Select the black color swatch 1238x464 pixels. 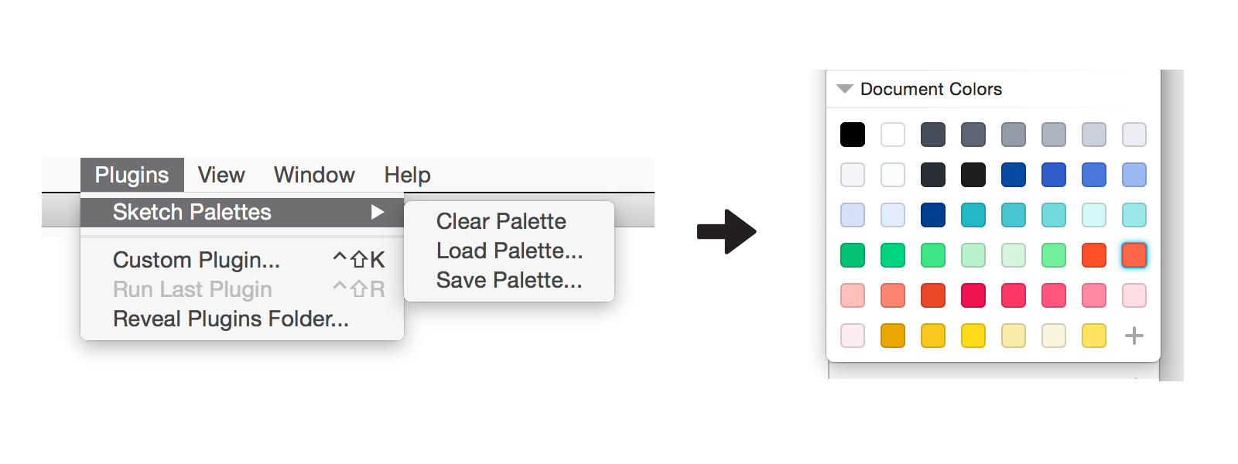pyautogui.click(x=853, y=135)
